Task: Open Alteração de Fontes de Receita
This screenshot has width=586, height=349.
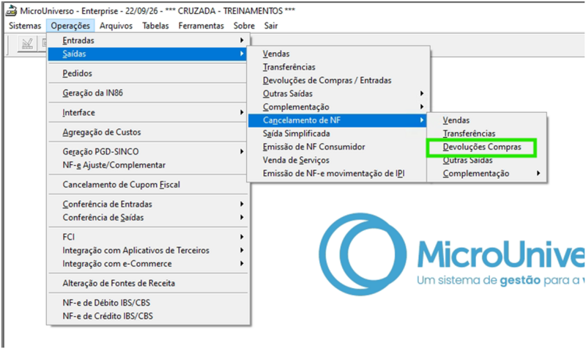Action: click(x=148, y=283)
